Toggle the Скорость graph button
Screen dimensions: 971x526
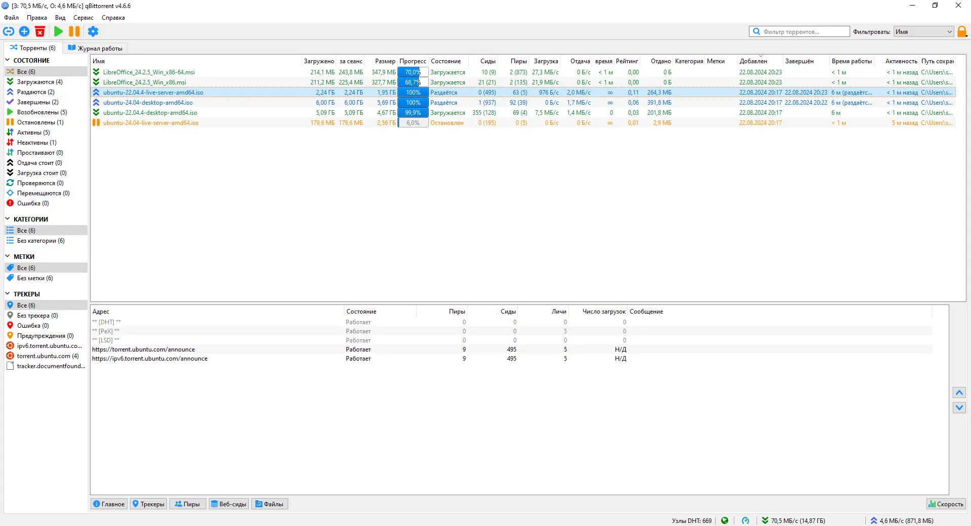[946, 504]
